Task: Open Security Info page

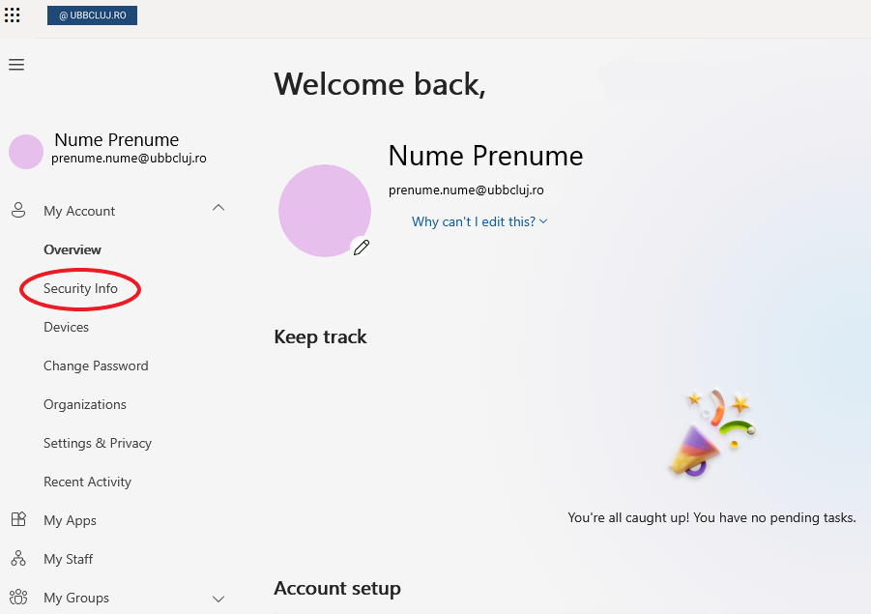Action: point(80,288)
